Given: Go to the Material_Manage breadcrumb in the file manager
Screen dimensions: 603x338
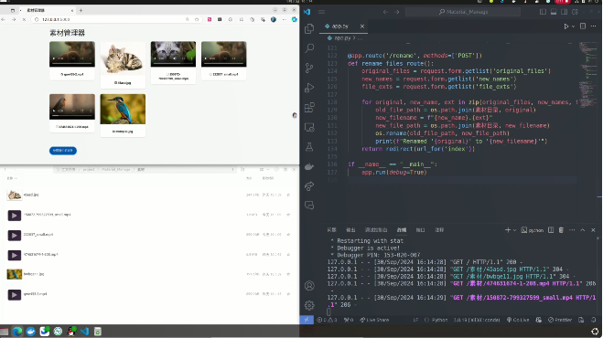Looking at the screenshot, I should (116, 169).
